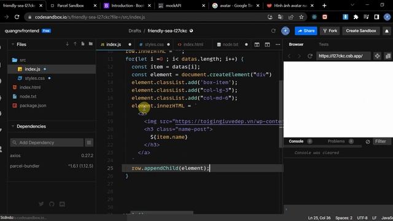Refresh the preview browser

pos(310,56)
